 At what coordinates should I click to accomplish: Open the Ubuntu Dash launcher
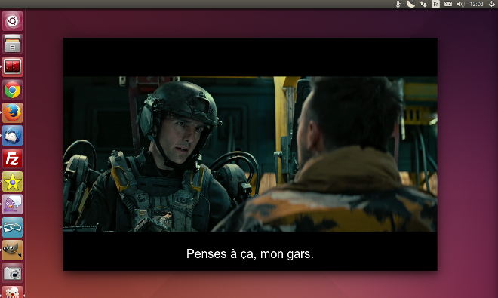click(12, 21)
